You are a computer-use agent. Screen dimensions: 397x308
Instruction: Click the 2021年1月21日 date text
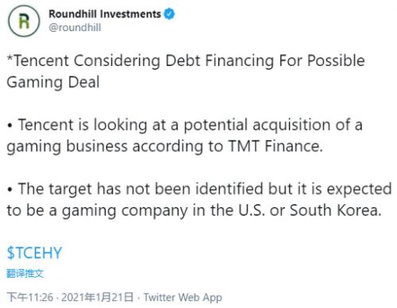tap(98, 297)
